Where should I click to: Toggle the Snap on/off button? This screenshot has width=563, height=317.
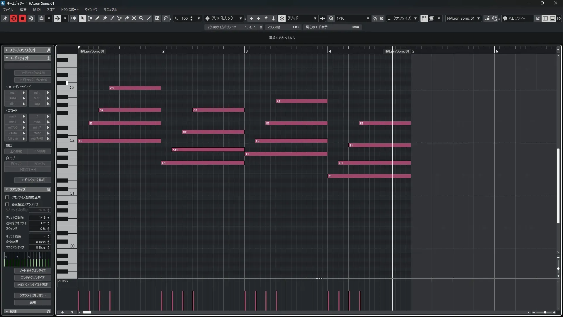[x=281, y=18]
